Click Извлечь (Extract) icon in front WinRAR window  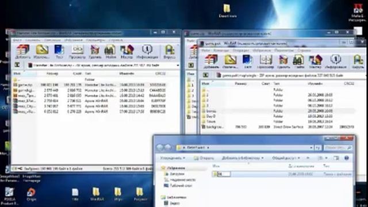[x=230, y=62]
